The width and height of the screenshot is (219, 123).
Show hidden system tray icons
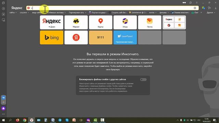(178, 120)
